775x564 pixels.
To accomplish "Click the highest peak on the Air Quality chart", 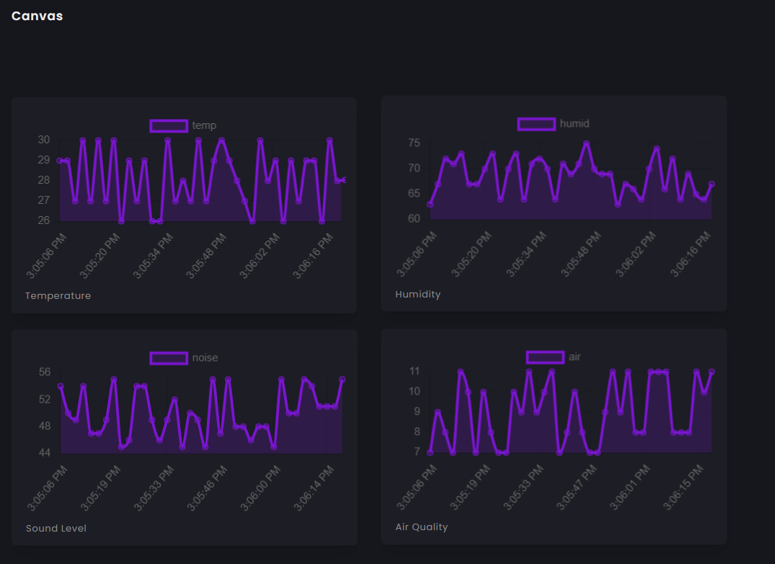I will click(461, 371).
